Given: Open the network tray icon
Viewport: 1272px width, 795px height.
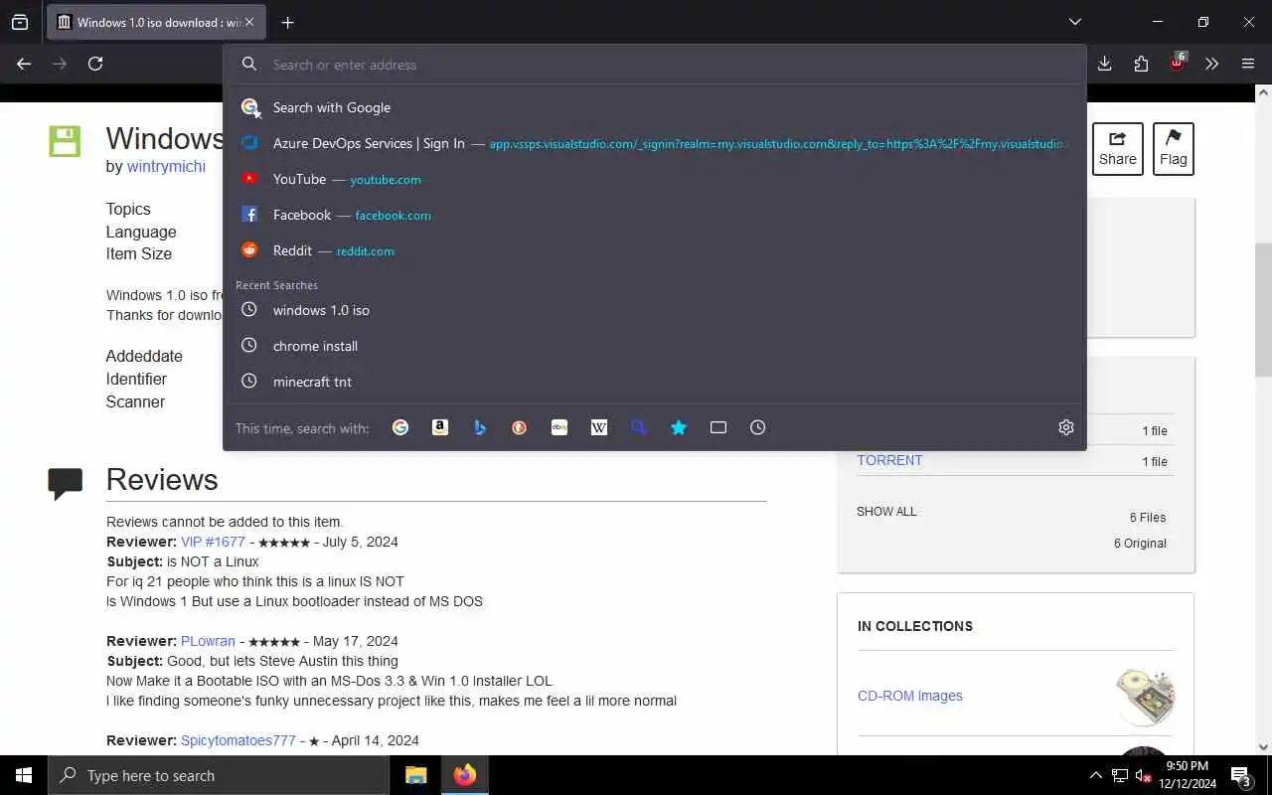Looking at the screenshot, I should point(1120,775).
